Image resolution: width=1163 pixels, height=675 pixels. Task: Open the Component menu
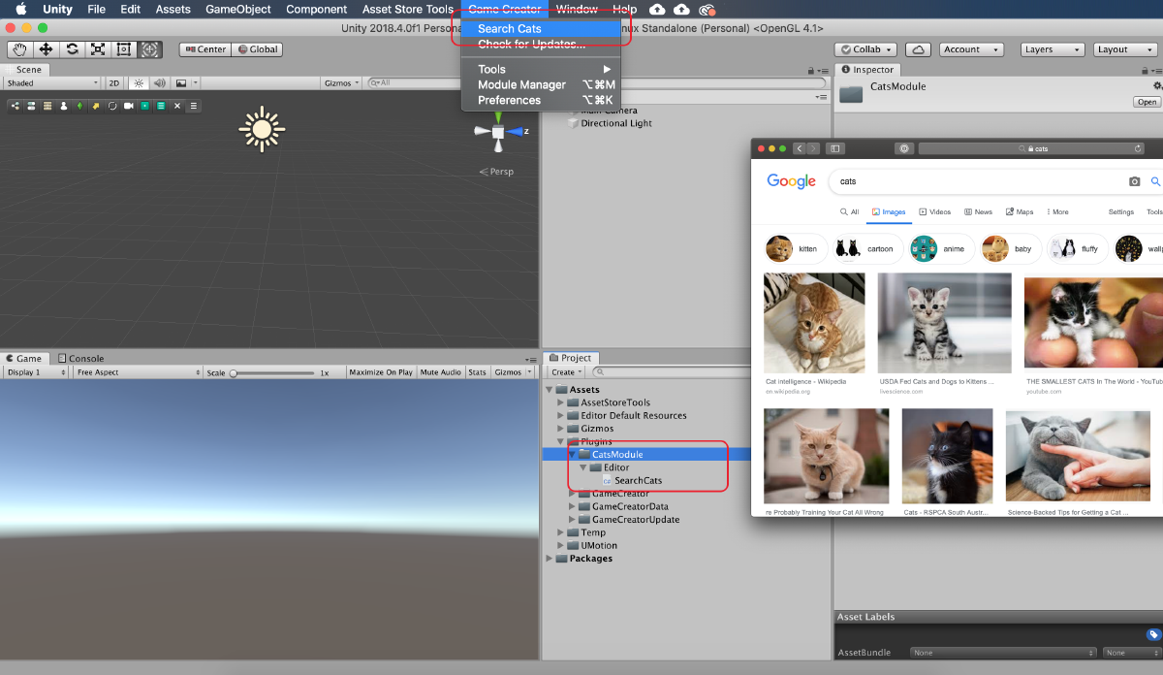(316, 10)
